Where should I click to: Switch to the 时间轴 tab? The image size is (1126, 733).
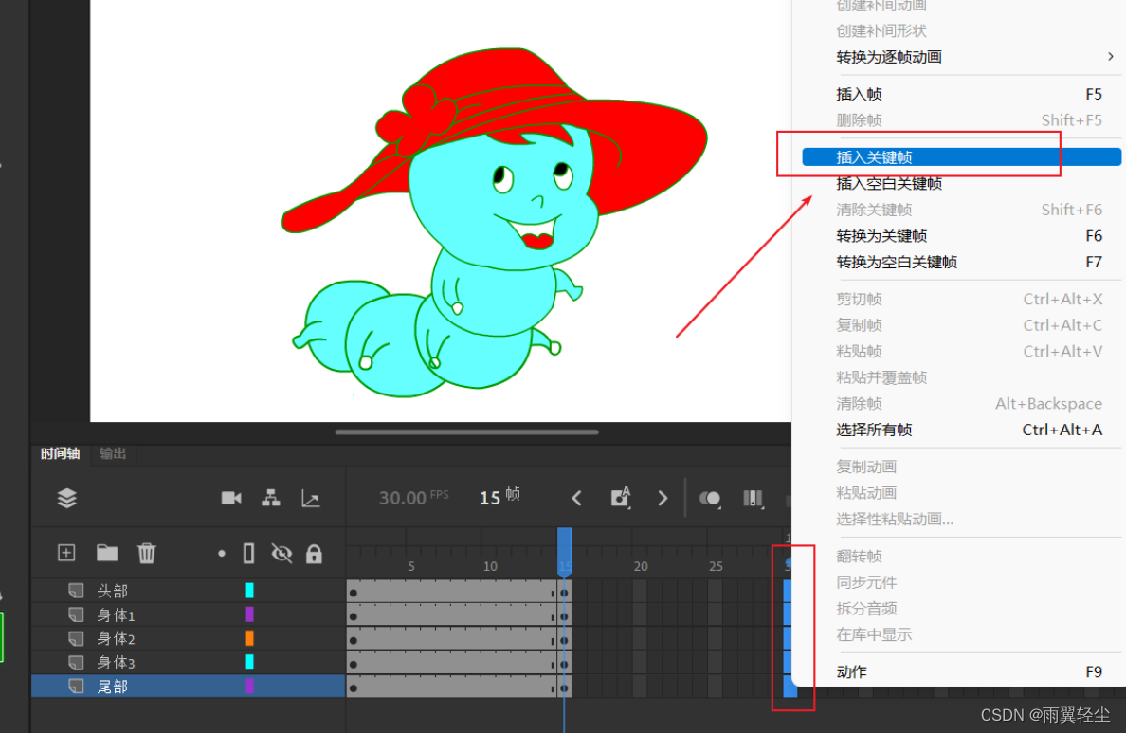point(61,453)
